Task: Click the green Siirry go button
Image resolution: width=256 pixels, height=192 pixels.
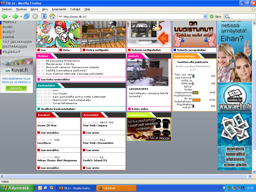Action: (x=216, y=16)
